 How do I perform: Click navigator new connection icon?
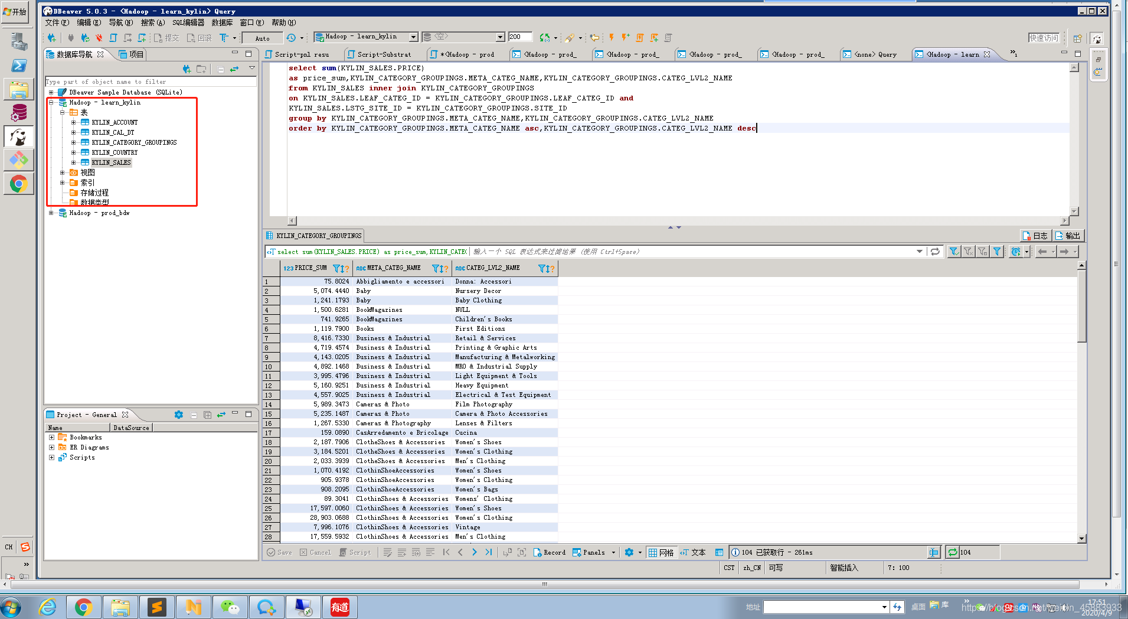[187, 69]
